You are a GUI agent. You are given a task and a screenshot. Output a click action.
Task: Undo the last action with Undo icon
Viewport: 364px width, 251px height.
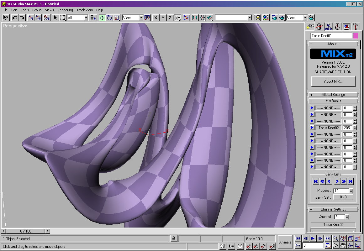click(15, 18)
